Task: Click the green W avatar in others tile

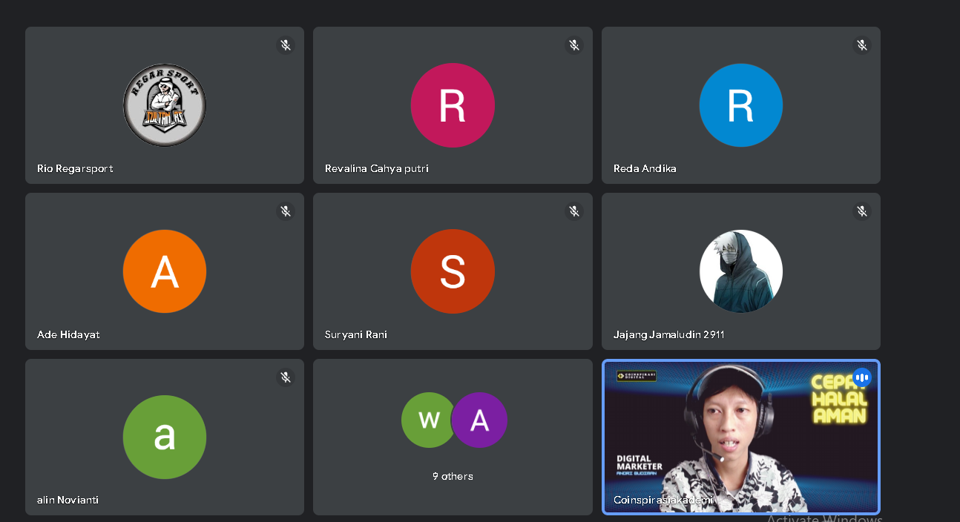Action: pyautogui.click(x=427, y=420)
